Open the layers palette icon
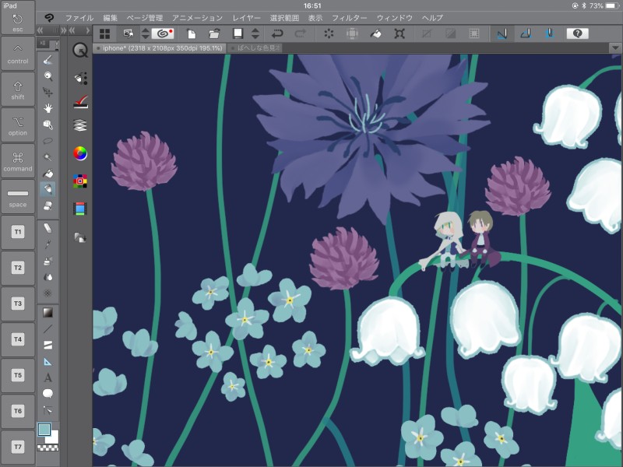 pos(79,125)
